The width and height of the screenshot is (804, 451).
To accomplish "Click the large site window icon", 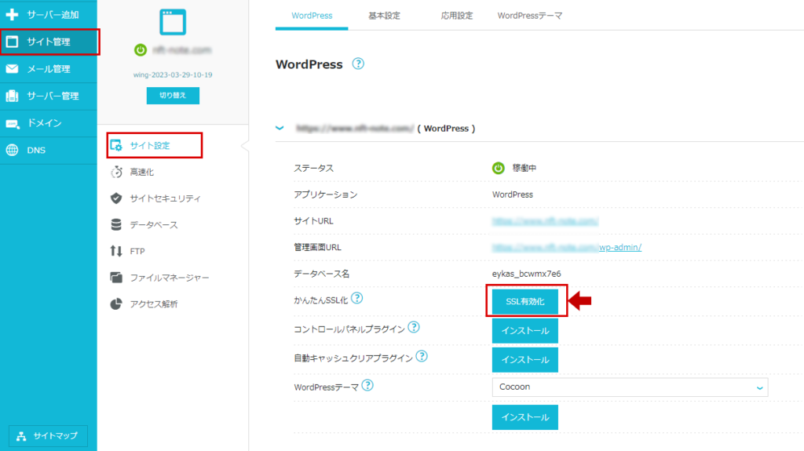I will tap(173, 22).
